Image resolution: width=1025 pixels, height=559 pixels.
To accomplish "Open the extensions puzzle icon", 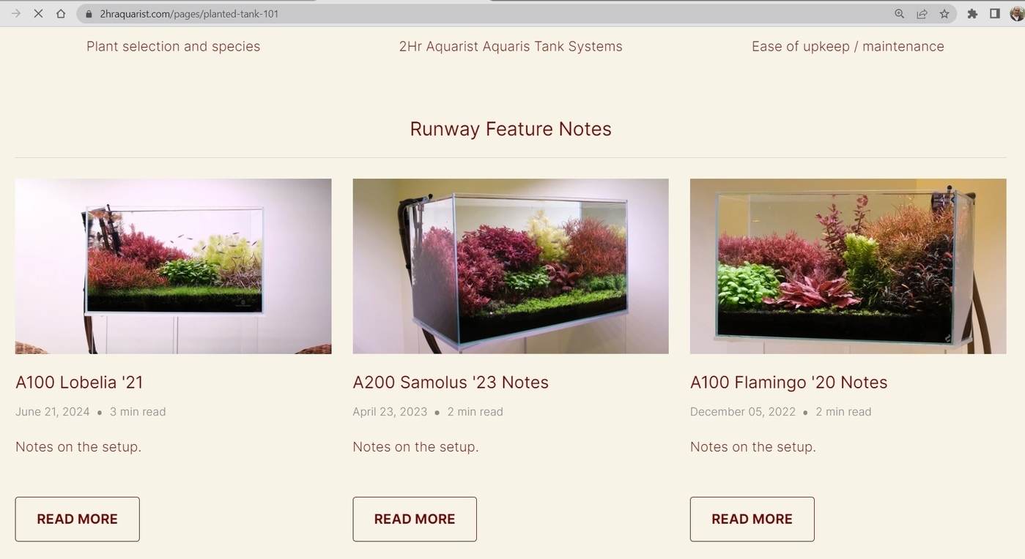I will click(x=972, y=14).
